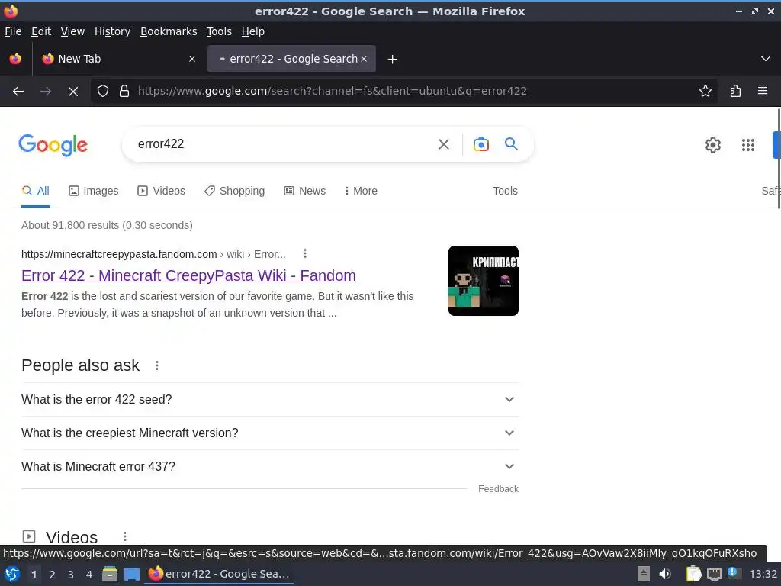Viewport: 781px width, 586px height.
Task: Open the Bookmarks menu
Action: 169,31
